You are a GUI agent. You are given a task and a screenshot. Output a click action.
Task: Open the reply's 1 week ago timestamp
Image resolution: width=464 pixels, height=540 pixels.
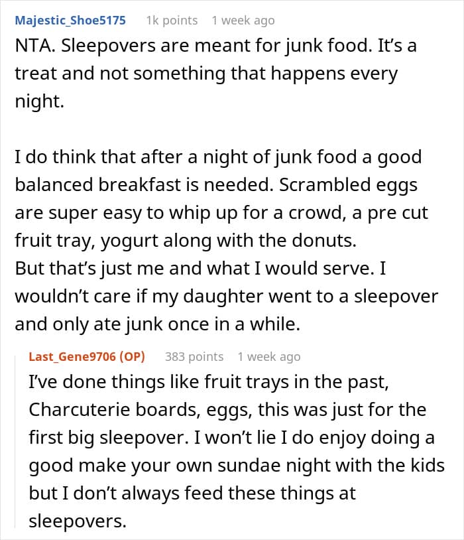(269, 357)
